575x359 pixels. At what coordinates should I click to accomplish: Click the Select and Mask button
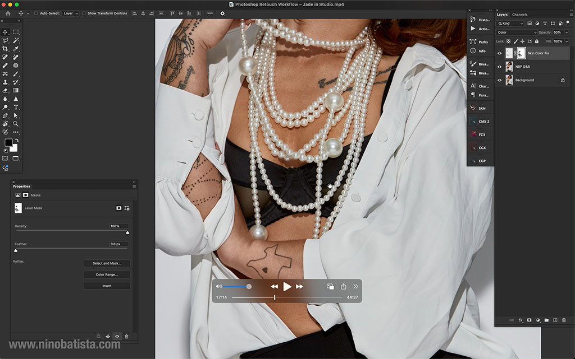click(x=107, y=263)
